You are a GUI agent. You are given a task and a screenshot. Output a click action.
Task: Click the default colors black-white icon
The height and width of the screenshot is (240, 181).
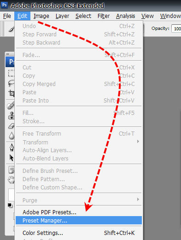point(10,206)
